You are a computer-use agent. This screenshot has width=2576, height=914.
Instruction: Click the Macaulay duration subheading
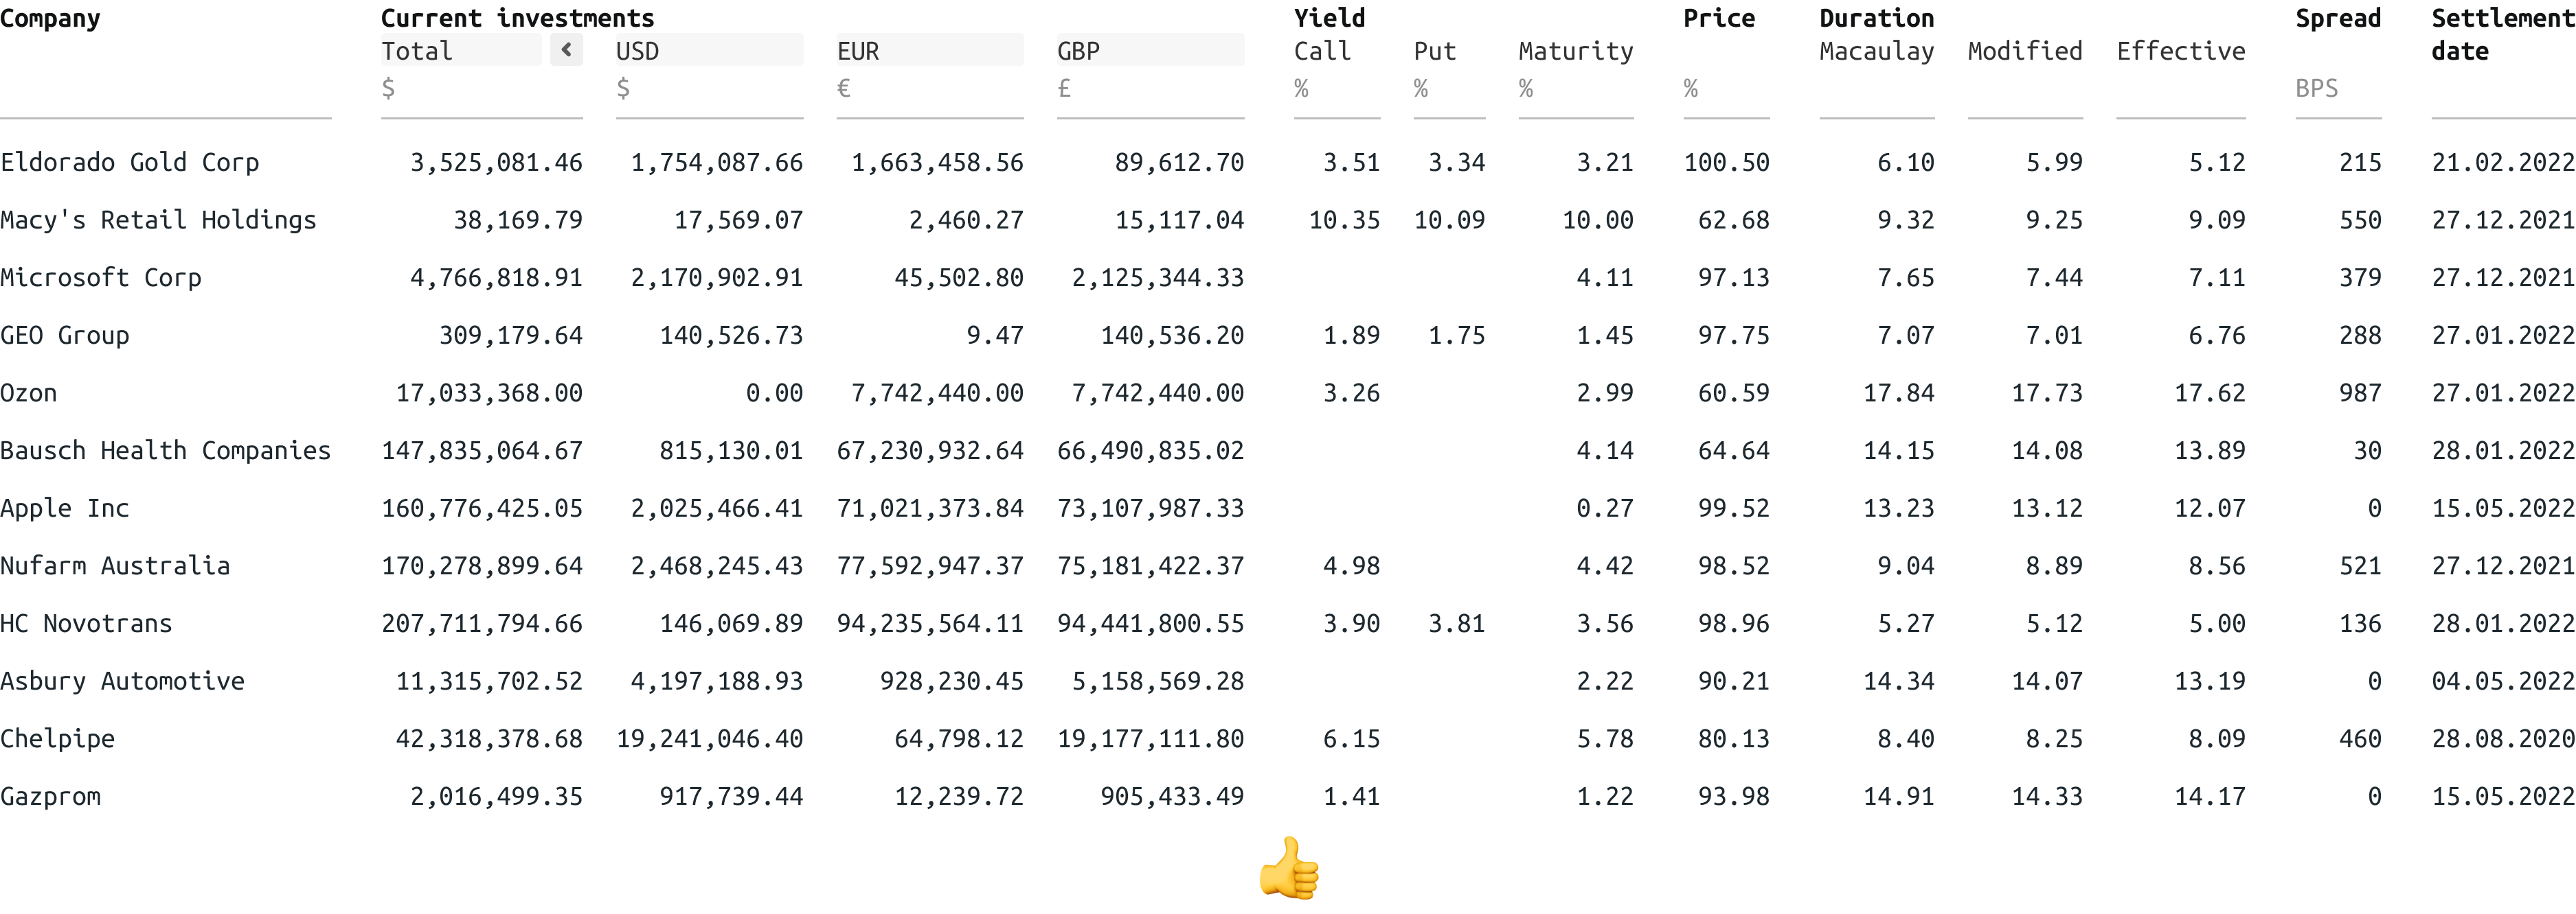[1877, 51]
